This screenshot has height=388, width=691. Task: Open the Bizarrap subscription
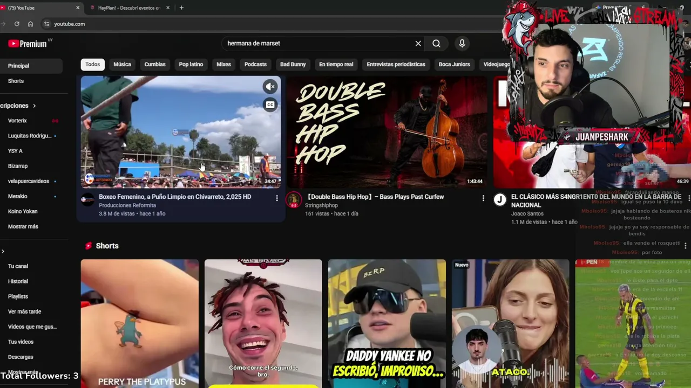click(18, 166)
